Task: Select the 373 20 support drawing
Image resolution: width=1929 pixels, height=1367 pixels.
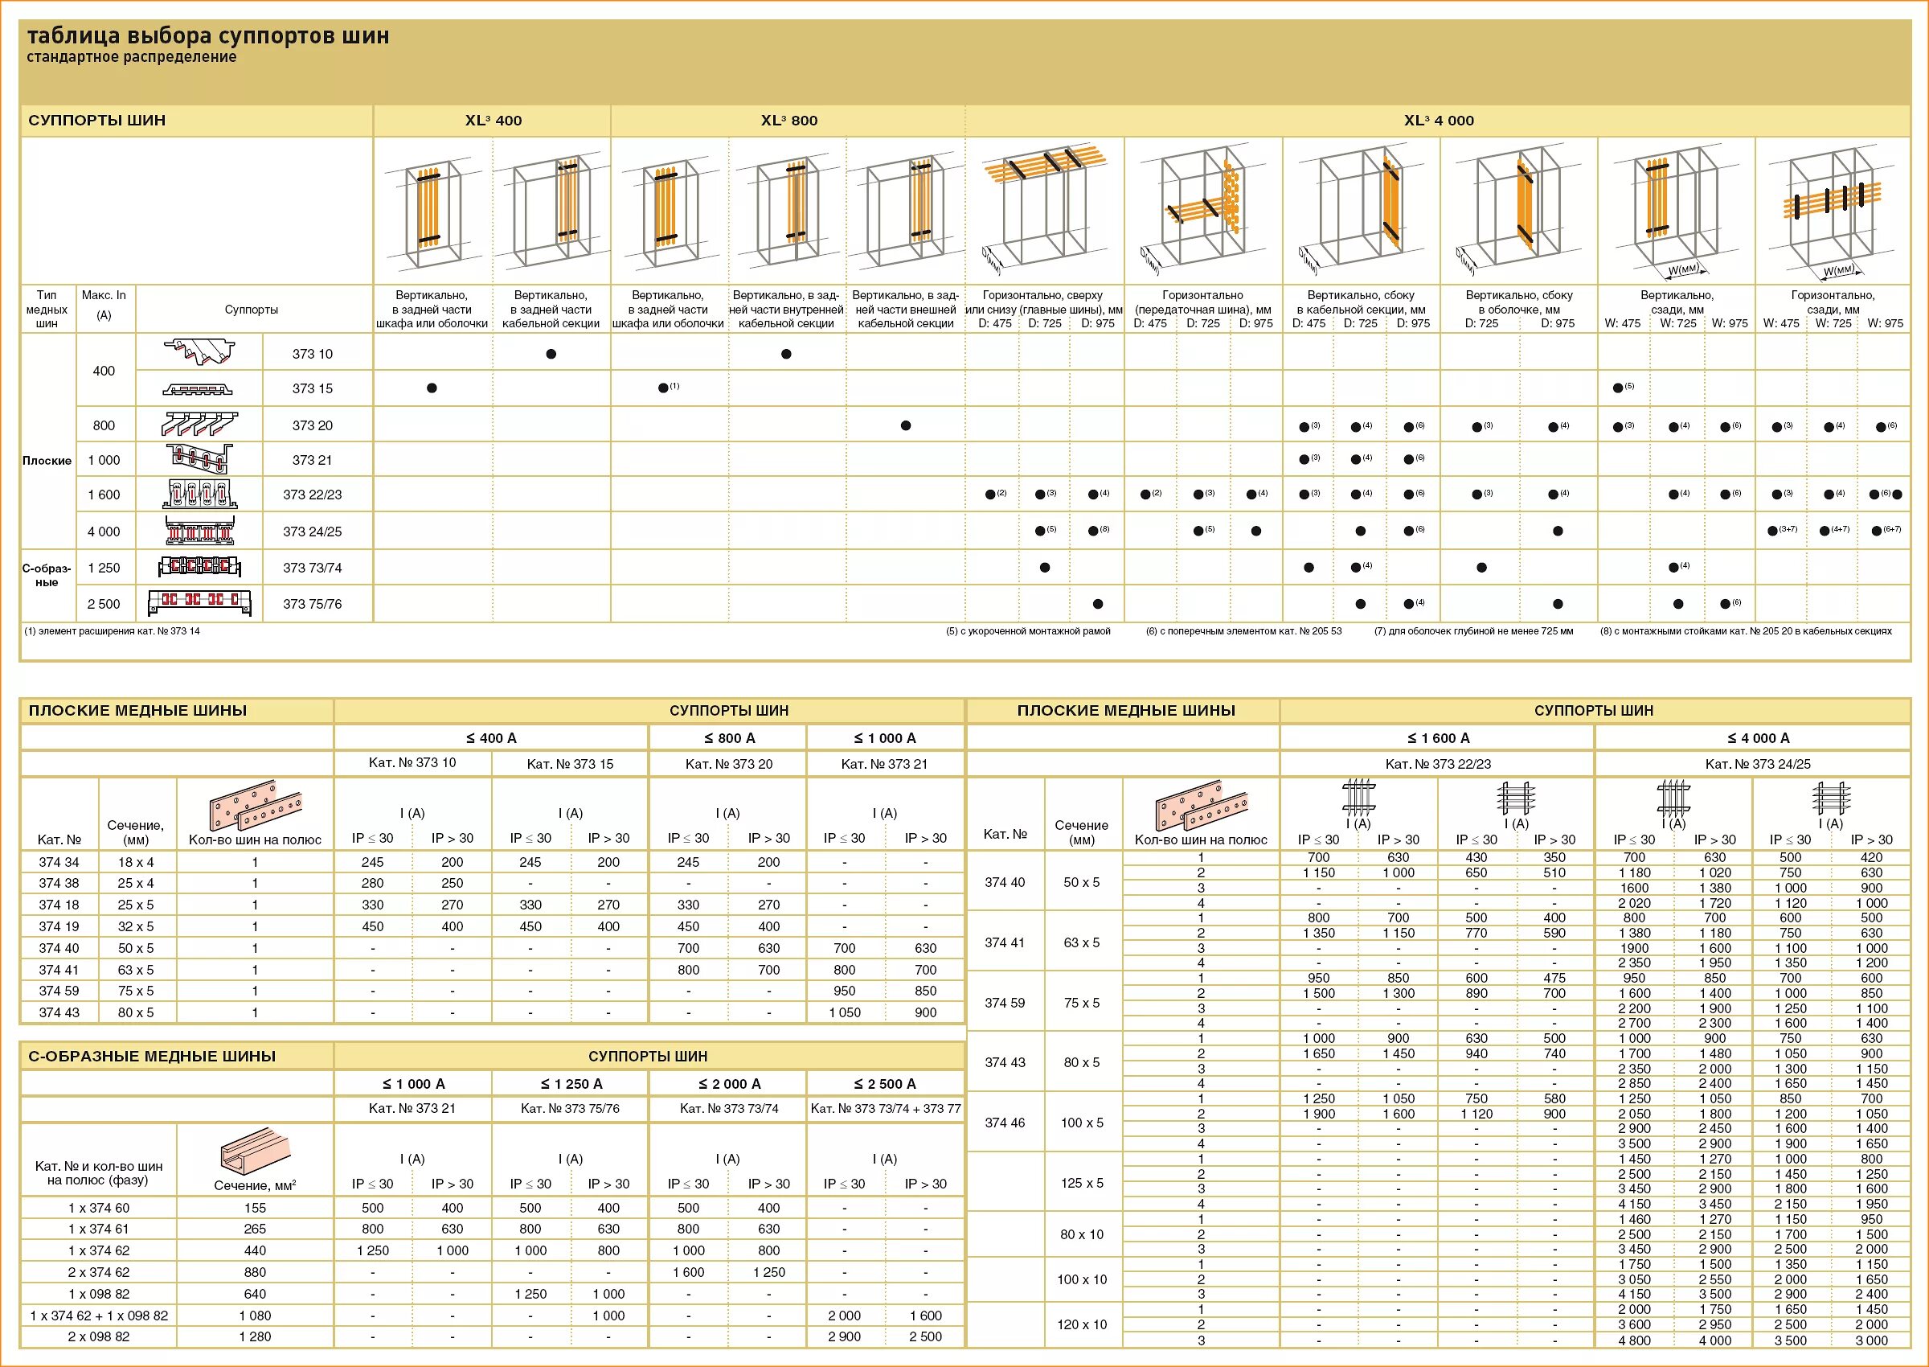Action: click(x=199, y=425)
